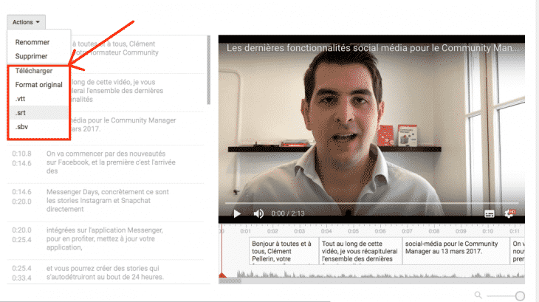
Task: Adjust the timeline zoom slider handle
Action: (x=520, y=295)
